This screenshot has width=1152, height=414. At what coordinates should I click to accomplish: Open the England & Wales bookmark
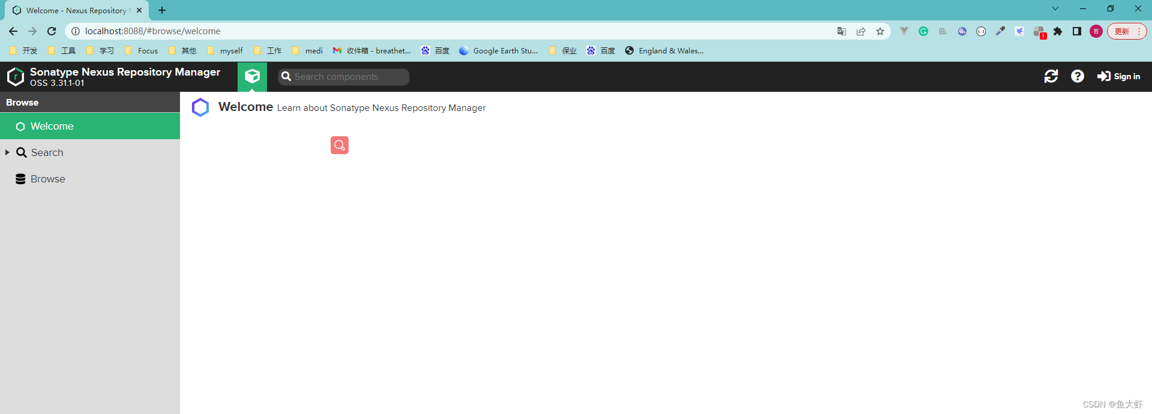(664, 51)
